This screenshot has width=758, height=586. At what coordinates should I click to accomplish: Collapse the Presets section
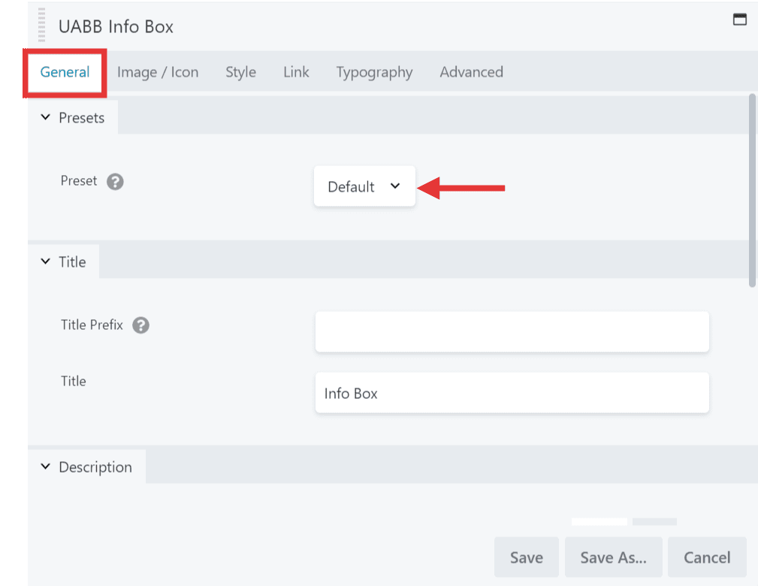tap(73, 118)
